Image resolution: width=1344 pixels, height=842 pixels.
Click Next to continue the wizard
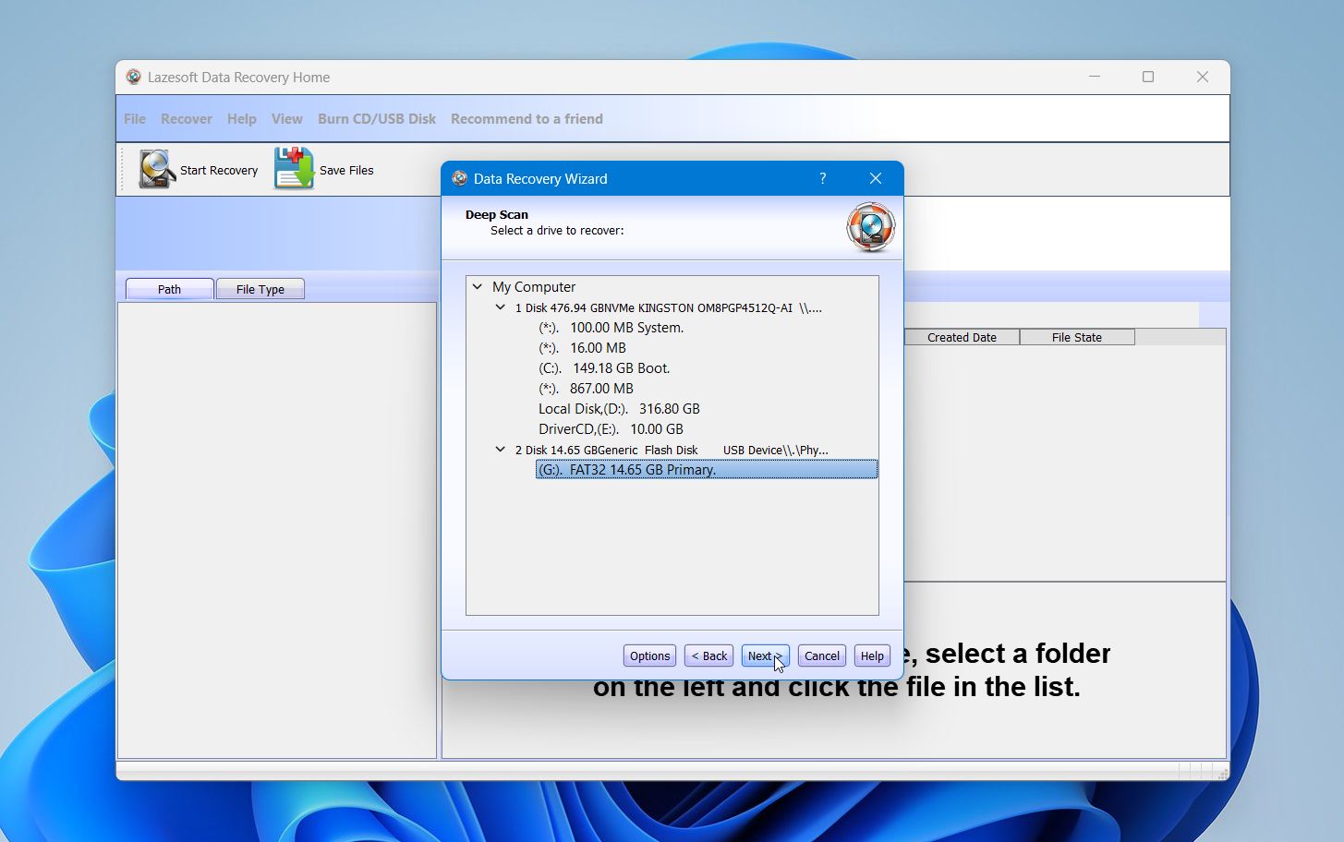coord(764,656)
